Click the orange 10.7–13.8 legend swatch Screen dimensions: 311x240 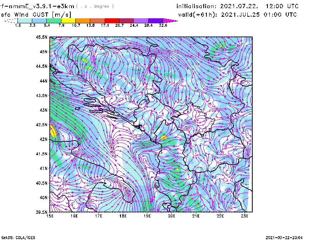pos(83,21)
